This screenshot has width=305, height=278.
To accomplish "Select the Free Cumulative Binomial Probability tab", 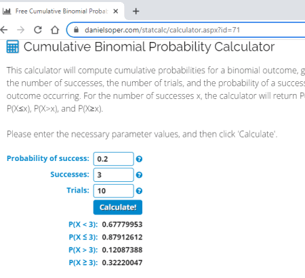I will point(62,11).
